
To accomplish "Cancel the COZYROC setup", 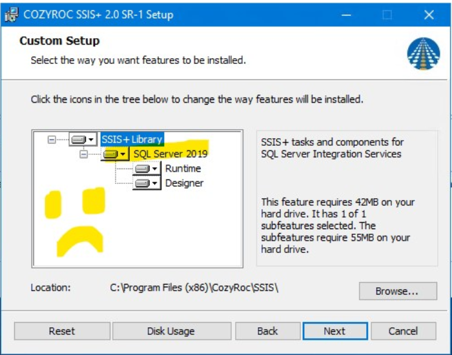I will (x=404, y=331).
